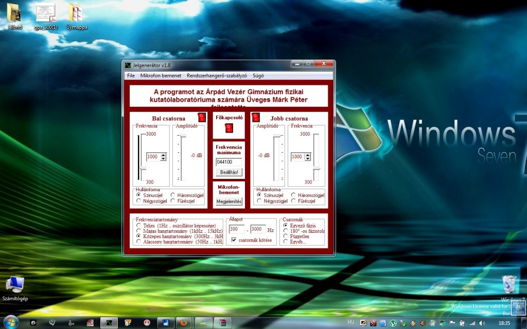Increase Jobb csatorna frequency with up arrow
The height and width of the screenshot is (329, 527).
[x=308, y=155]
